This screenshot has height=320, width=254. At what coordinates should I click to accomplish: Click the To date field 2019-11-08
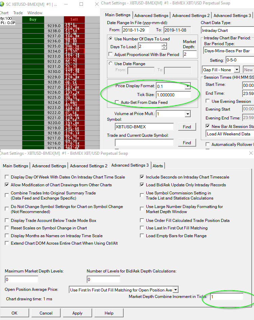[x=177, y=30]
